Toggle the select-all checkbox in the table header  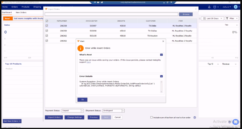point(47,21)
